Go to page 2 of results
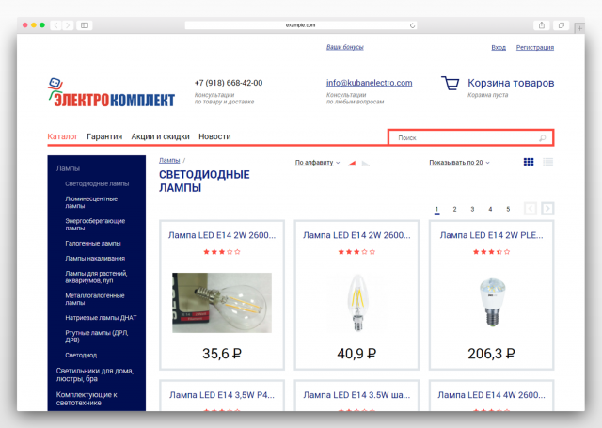This screenshot has width=602, height=428. pos(454,209)
